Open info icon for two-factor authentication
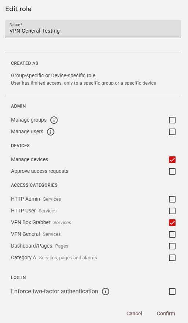188x323 pixels. click(106, 292)
